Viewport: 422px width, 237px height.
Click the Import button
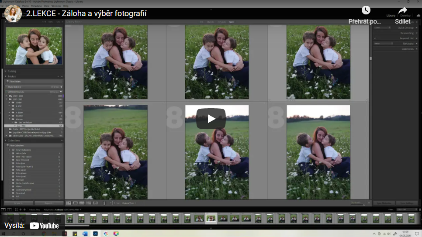pyautogui.click(x=19, y=203)
